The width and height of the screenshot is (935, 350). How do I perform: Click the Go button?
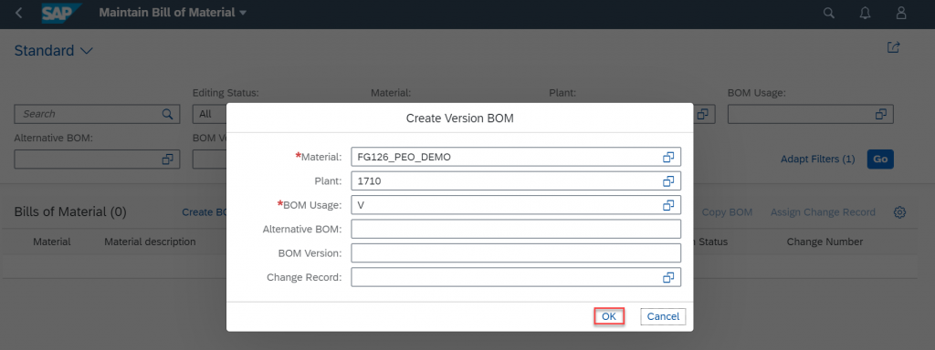pyautogui.click(x=880, y=159)
